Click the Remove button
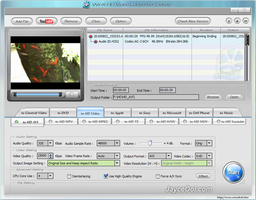Screen dimensions: 256x200 [71, 21]
